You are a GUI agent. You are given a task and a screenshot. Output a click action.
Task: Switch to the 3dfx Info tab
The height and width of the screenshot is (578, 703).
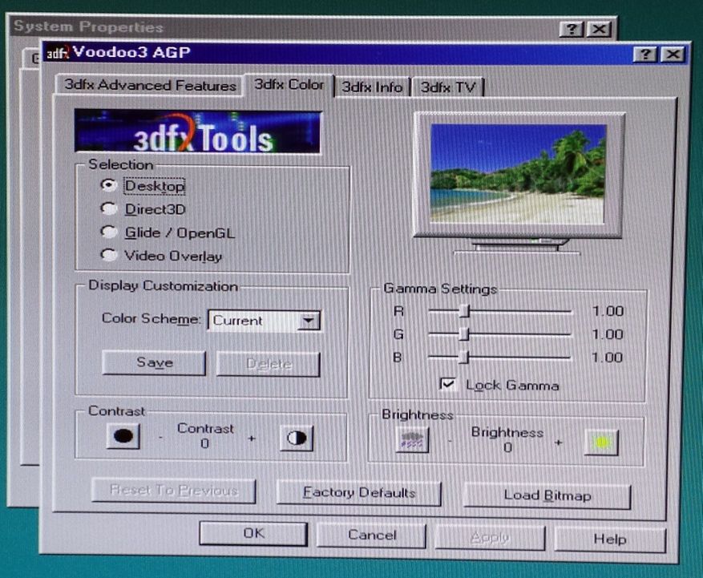point(372,87)
